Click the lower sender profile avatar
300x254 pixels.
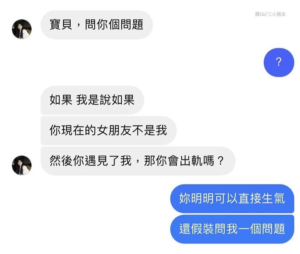(x=22, y=165)
